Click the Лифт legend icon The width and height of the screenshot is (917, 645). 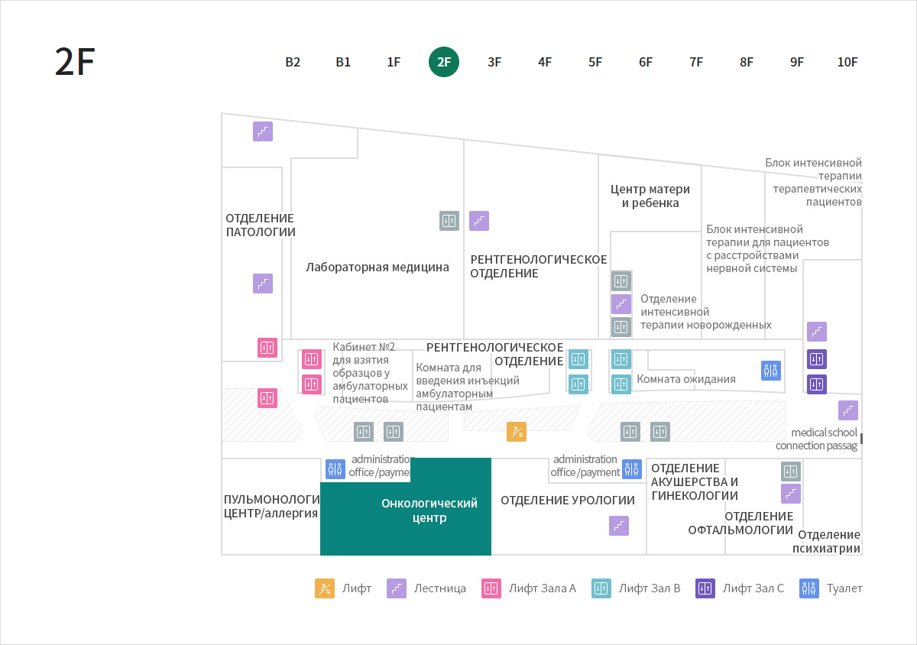pyautogui.click(x=325, y=588)
